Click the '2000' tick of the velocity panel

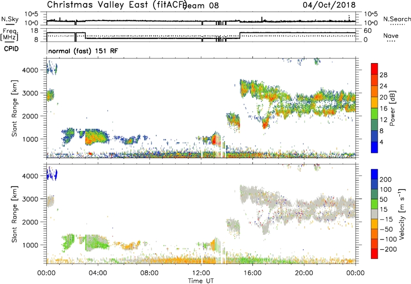tap(30, 222)
